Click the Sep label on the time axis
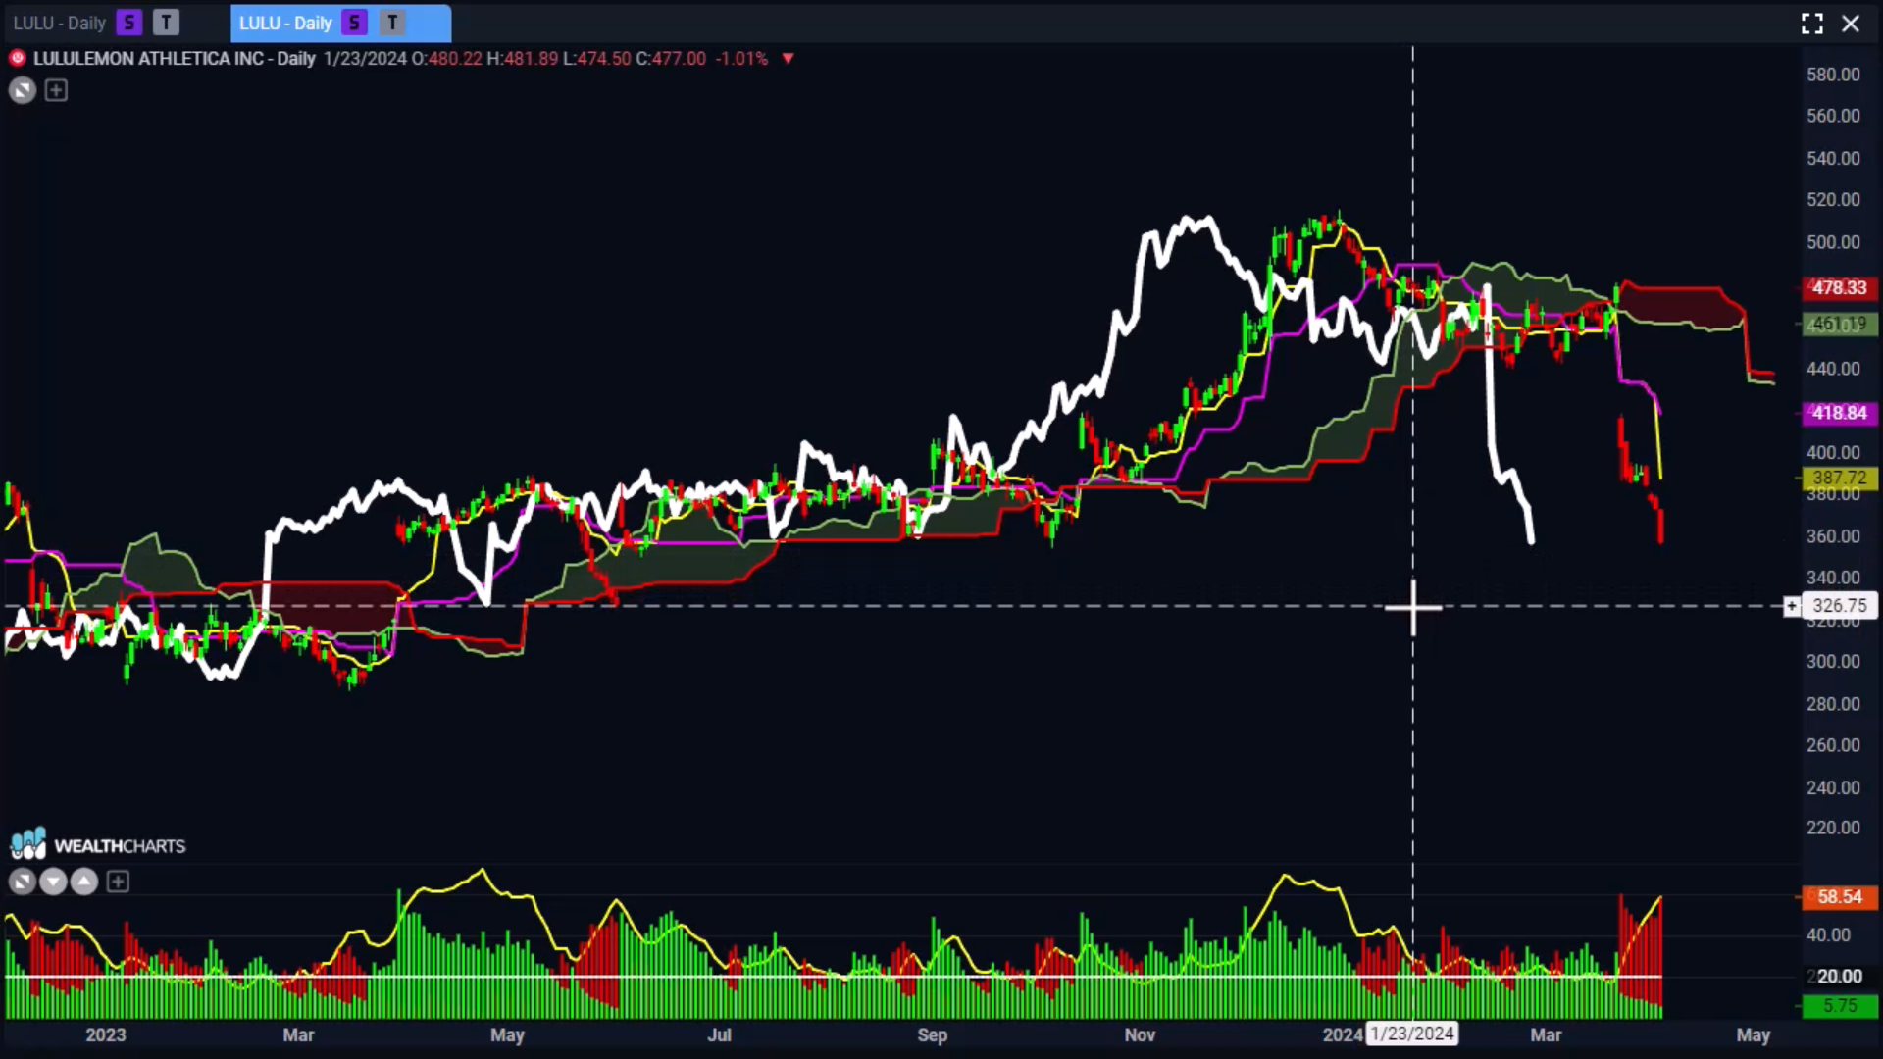 click(933, 1034)
